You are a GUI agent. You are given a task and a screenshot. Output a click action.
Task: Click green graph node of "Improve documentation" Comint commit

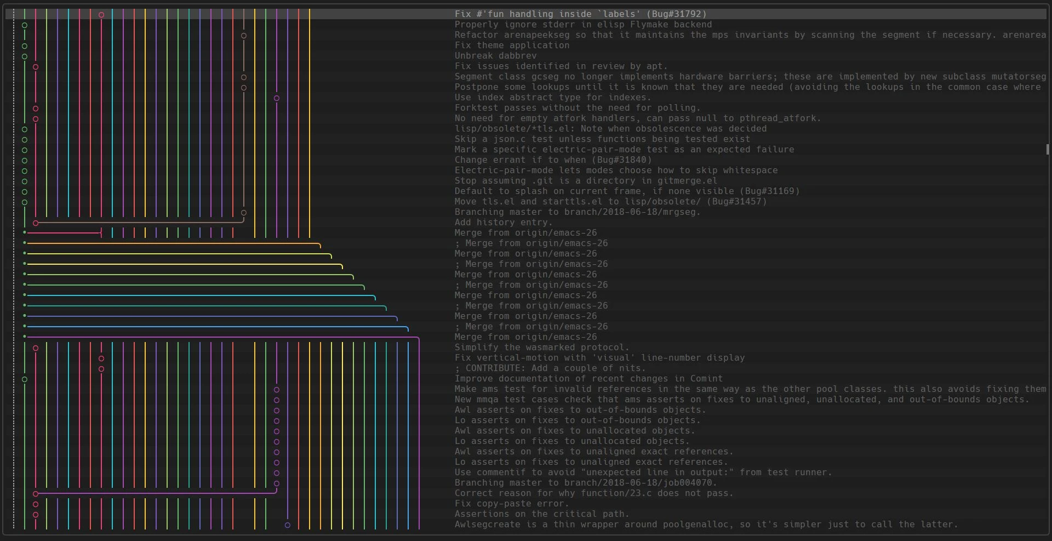[x=25, y=379]
